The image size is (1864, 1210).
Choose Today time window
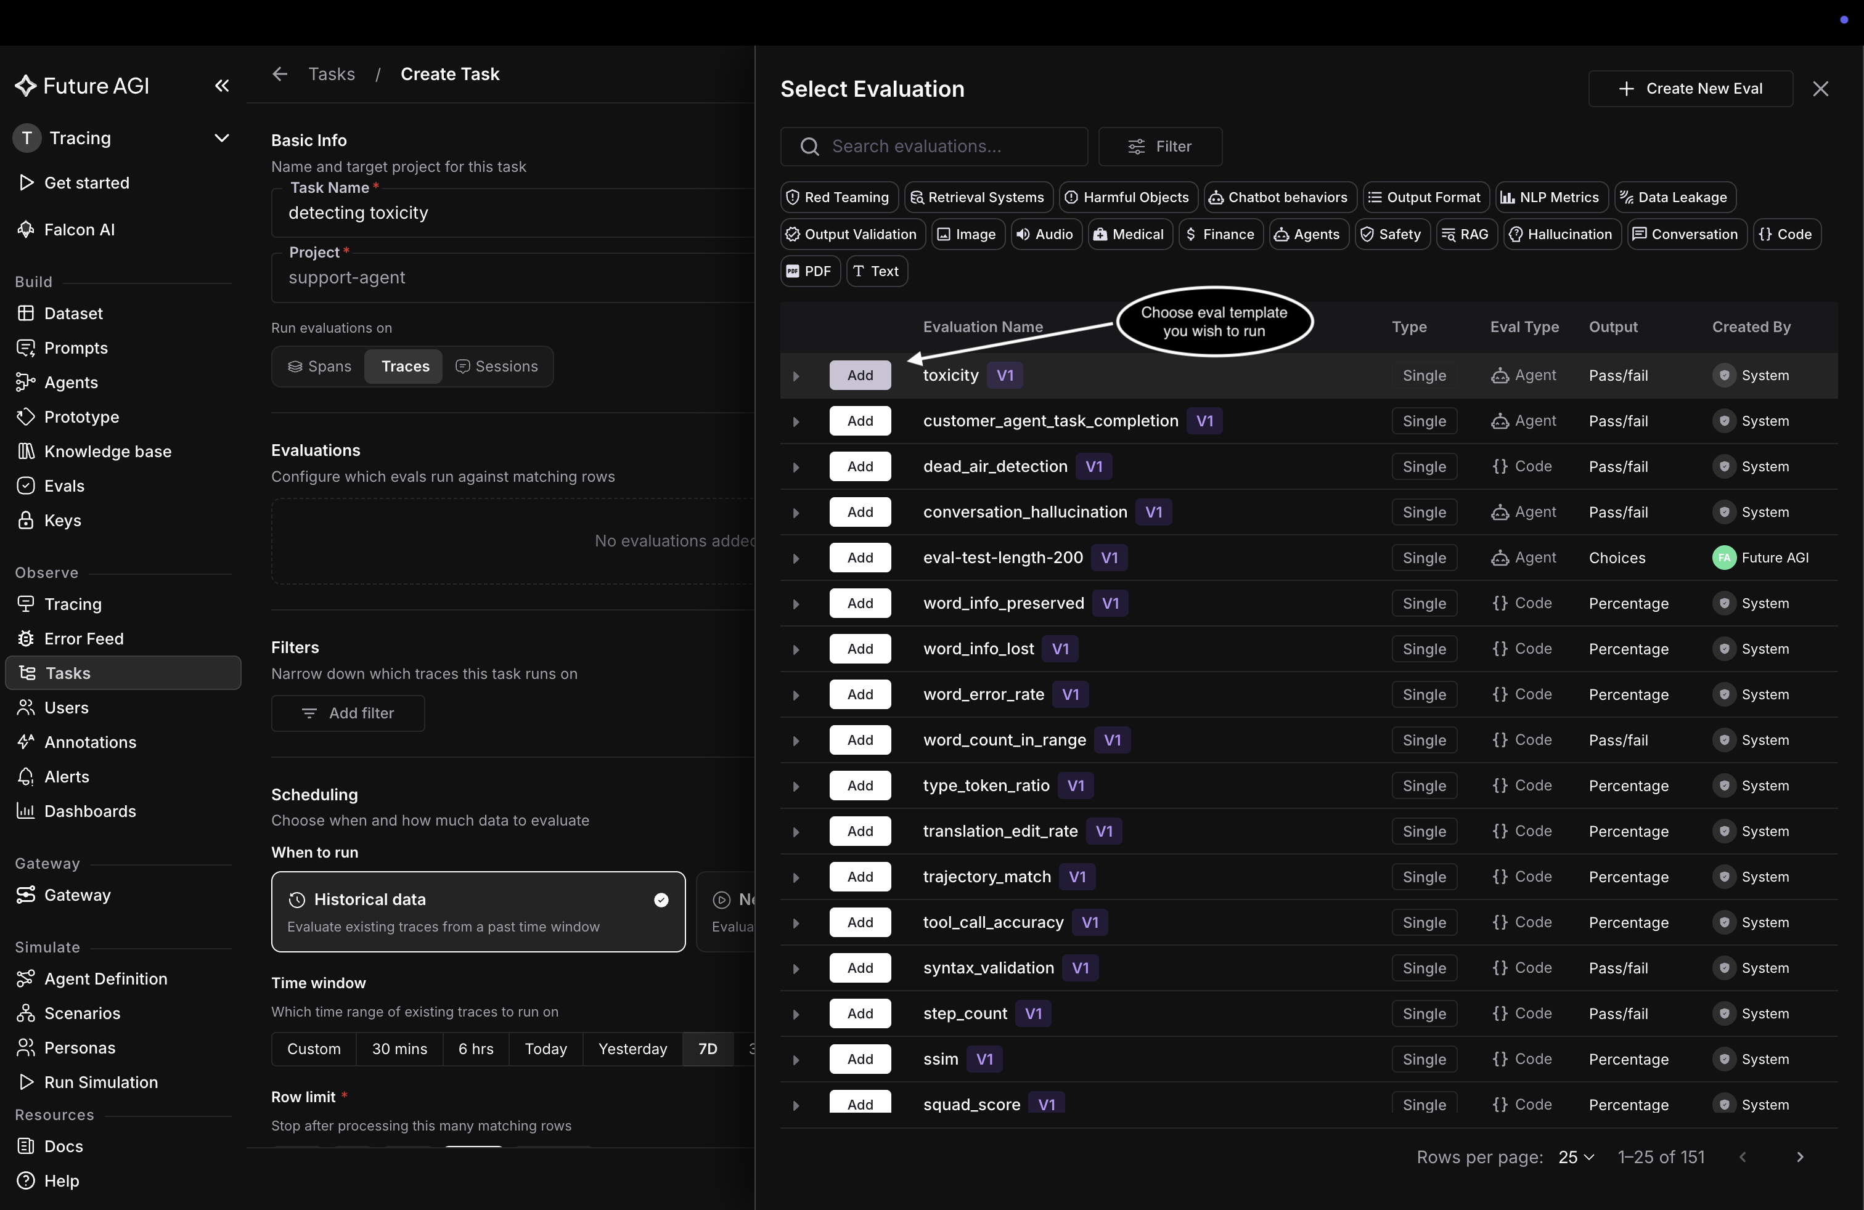[545, 1049]
